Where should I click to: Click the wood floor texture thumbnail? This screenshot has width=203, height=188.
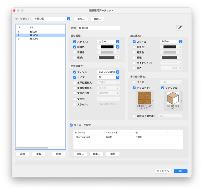(x=144, y=98)
